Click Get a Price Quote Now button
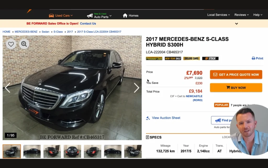This screenshot has height=168, width=268. (x=236, y=75)
